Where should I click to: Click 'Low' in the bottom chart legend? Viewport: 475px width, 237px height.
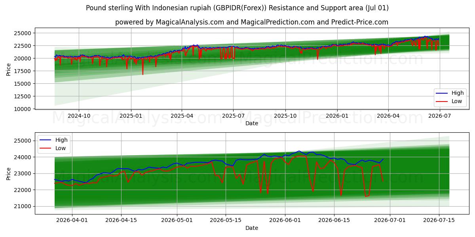pos(61,148)
